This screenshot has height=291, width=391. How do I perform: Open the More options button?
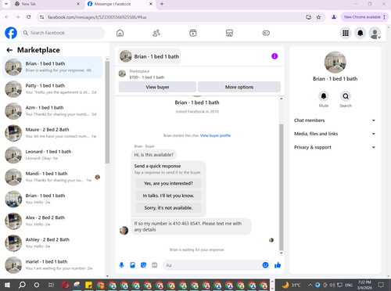239,87
